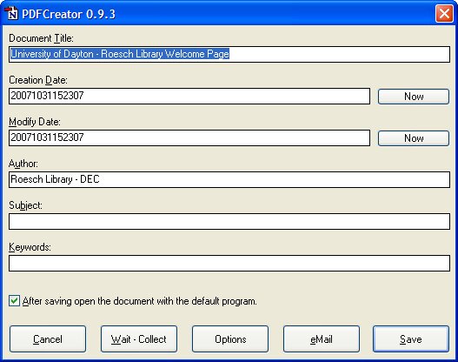The image size is (458, 362).
Task: Click the Wait - Collect button
Action: point(139,339)
